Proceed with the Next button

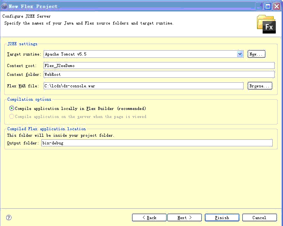pyautogui.click(x=185, y=218)
